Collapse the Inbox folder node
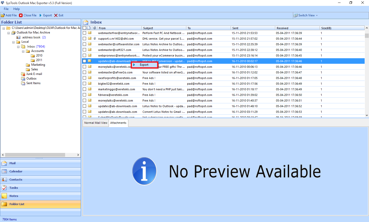This screenshot has width=369, height=222. click(18, 46)
